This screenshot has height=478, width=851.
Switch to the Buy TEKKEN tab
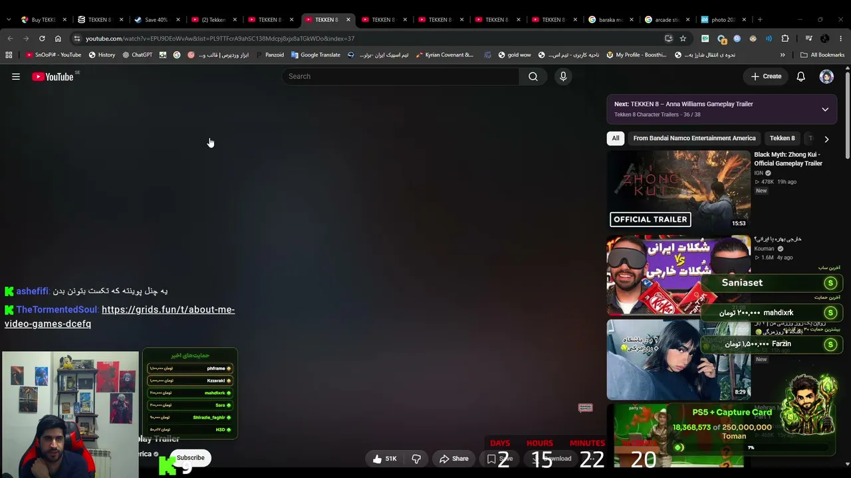pos(43,20)
